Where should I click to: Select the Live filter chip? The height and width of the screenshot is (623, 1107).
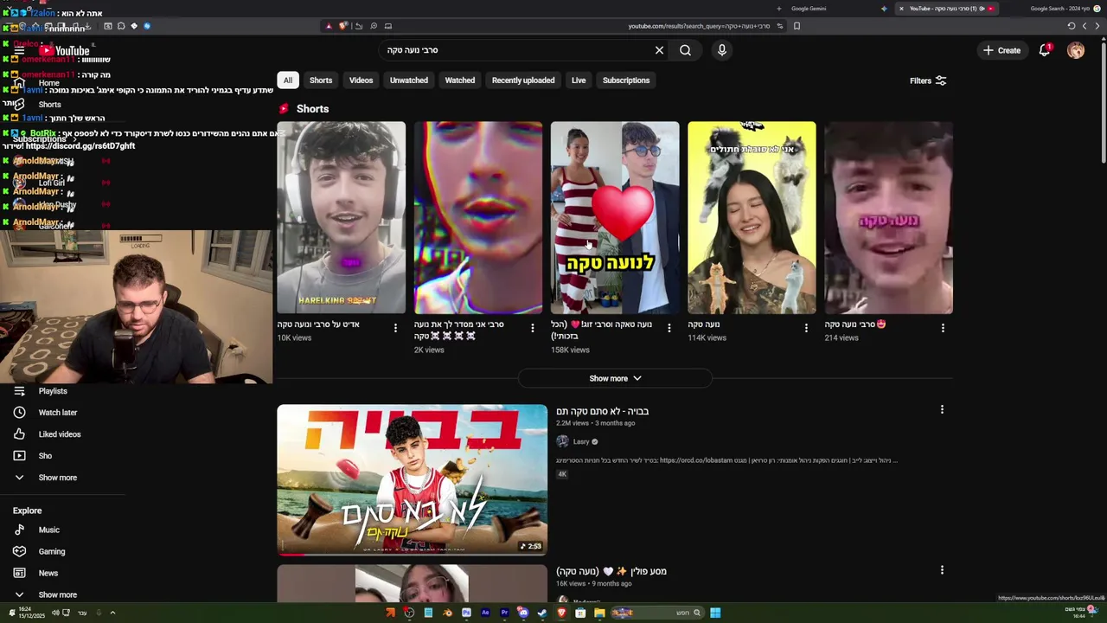pyautogui.click(x=579, y=80)
